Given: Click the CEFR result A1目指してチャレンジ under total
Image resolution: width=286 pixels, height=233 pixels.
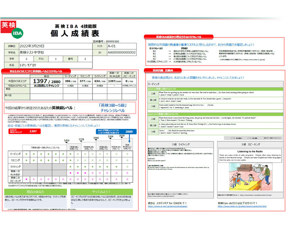Looking at the screenshot, I should pos(47,85).
